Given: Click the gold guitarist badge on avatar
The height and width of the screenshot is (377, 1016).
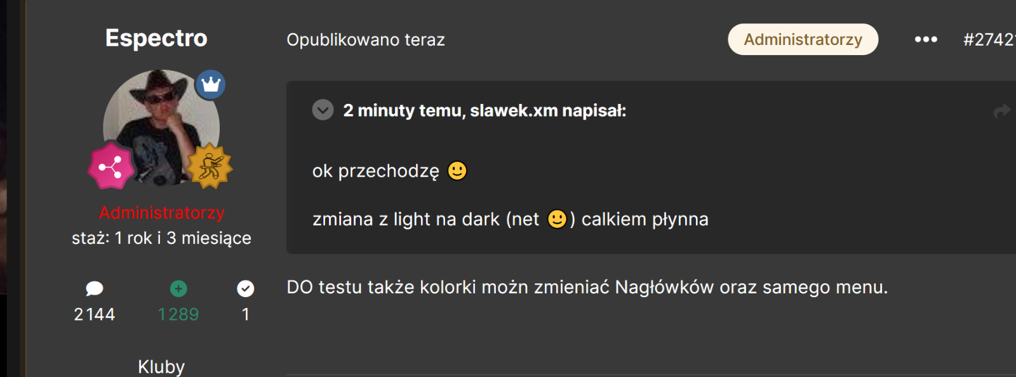Looking at the screenshot, I should (x=210, y=166).
